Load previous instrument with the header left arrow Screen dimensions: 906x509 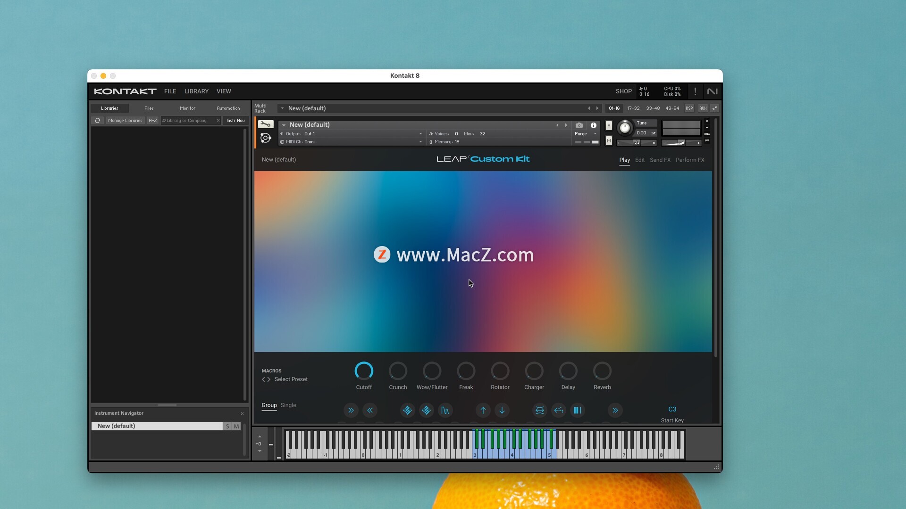pos(557,125)
